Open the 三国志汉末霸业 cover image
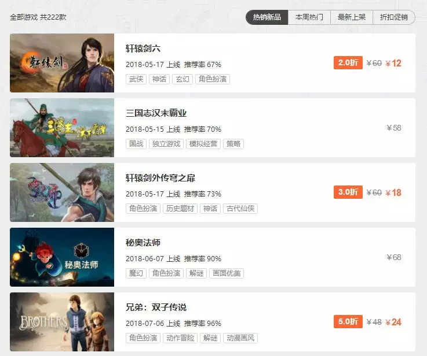This screenshot has width=427, height=356. pyautogui.click(x=62, y=128)
